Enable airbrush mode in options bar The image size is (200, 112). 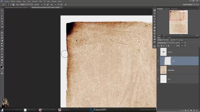coord(61,5)
